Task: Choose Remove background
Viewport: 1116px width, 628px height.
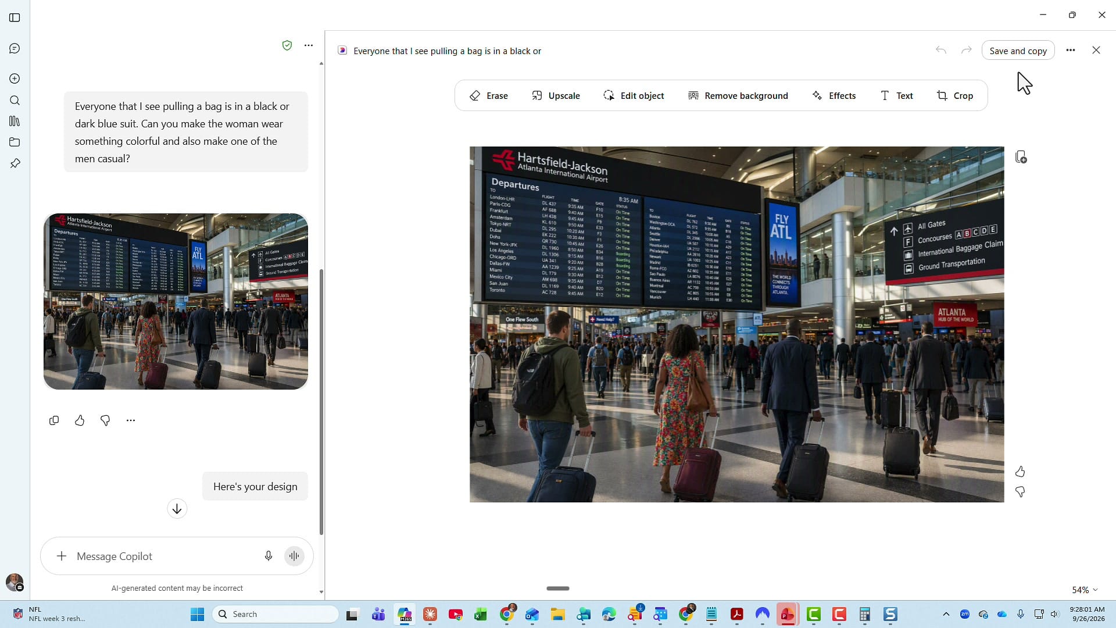Action: coord(738,95)
